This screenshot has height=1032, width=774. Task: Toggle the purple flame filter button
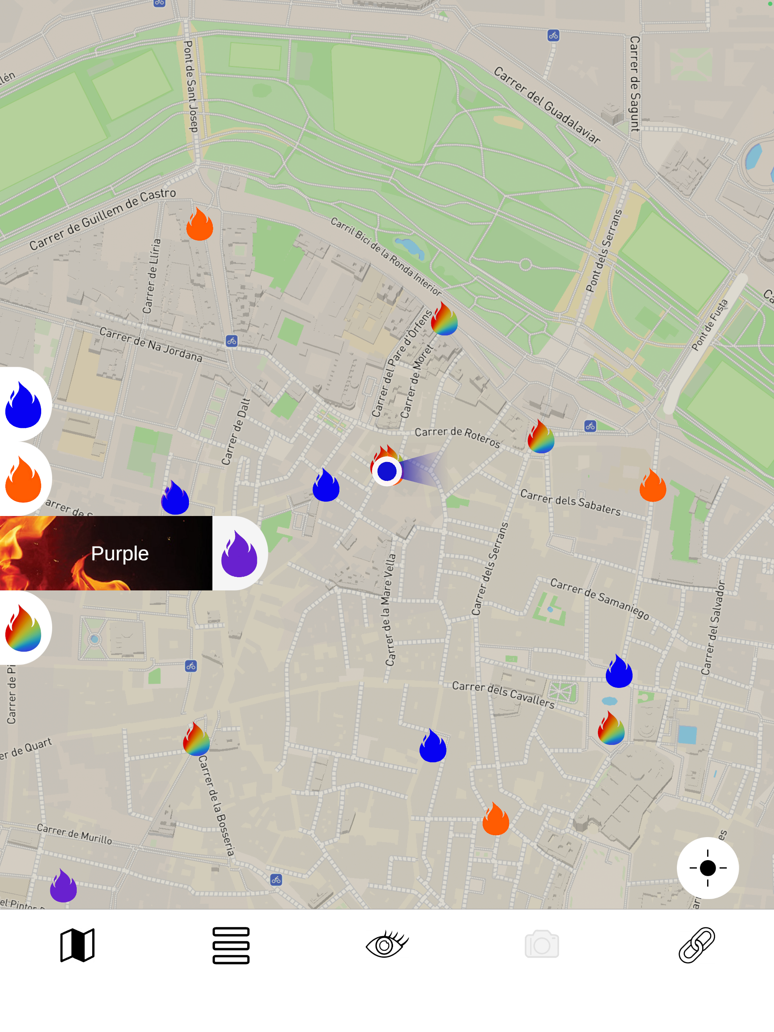coord(240,553)
